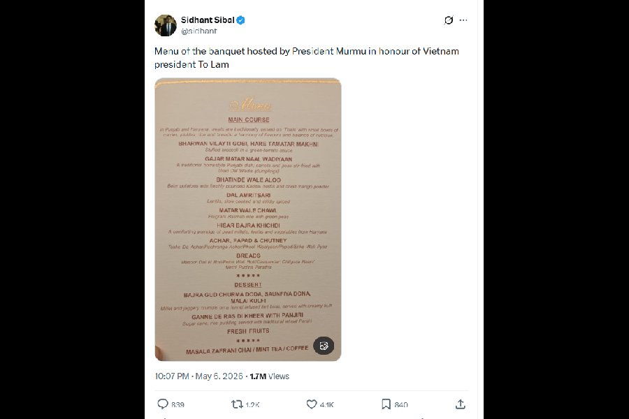629x419 pixels.
Task: Click the reply speech bubble icon
Action: pyautogui.click(x=162, y=404)
